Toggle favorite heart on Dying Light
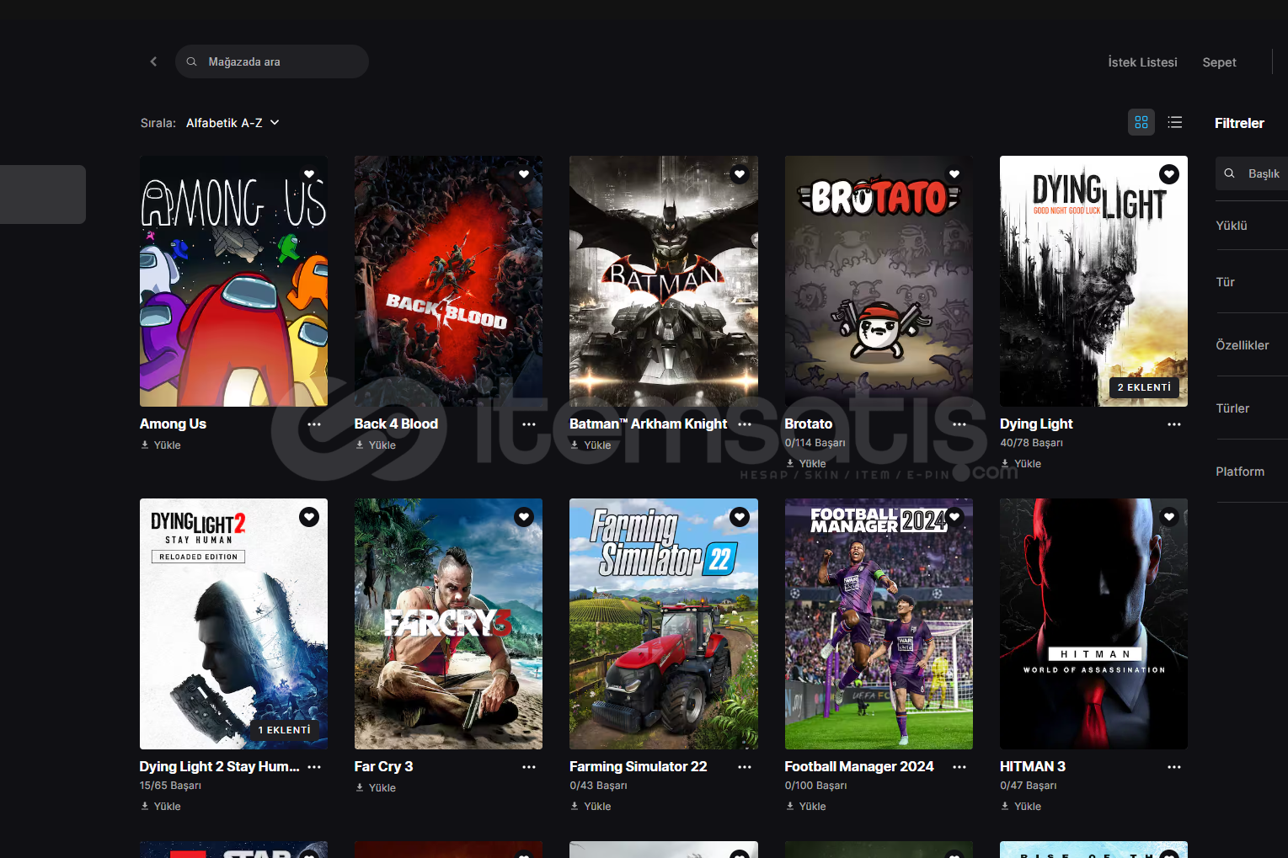The width and height of the screenshot is (1288, 858). 1169,174
